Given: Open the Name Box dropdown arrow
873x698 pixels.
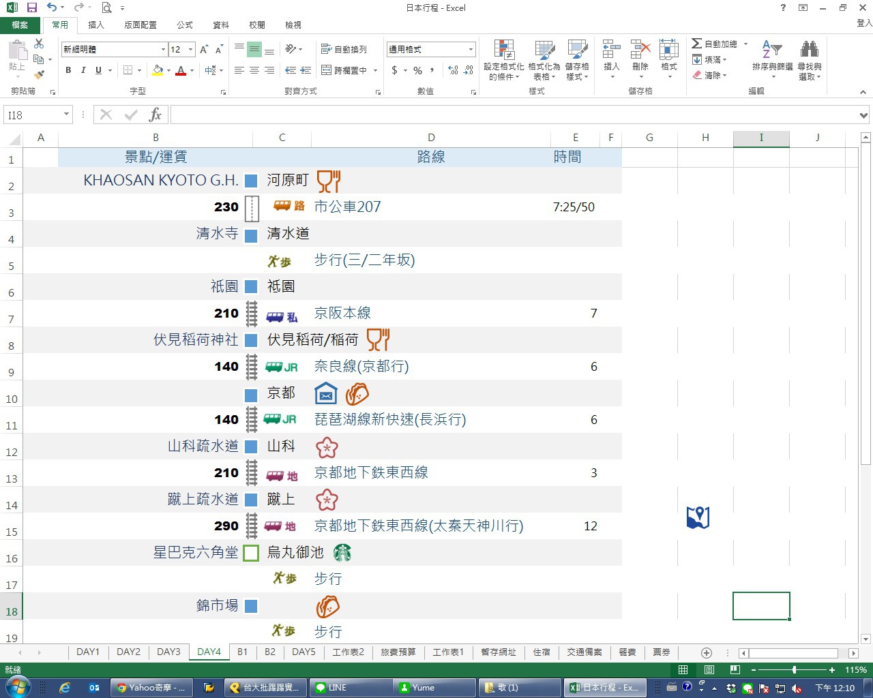Looking at the screenshot, I should [x=66, y=115].
